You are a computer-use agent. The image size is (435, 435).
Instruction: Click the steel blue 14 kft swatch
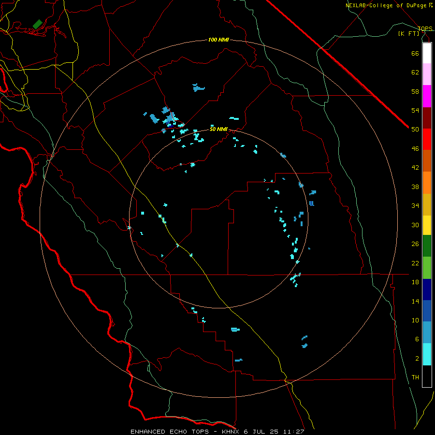[427, 333]
